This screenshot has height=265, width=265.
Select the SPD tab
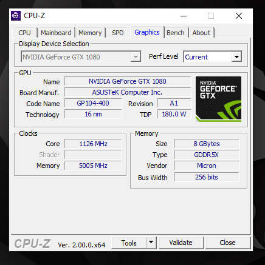click(118, 33)
